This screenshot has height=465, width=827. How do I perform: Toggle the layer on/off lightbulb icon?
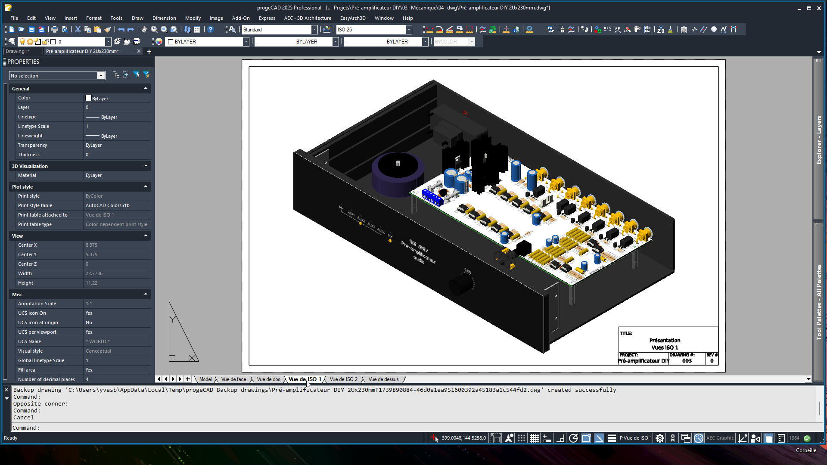click(22, 42)
